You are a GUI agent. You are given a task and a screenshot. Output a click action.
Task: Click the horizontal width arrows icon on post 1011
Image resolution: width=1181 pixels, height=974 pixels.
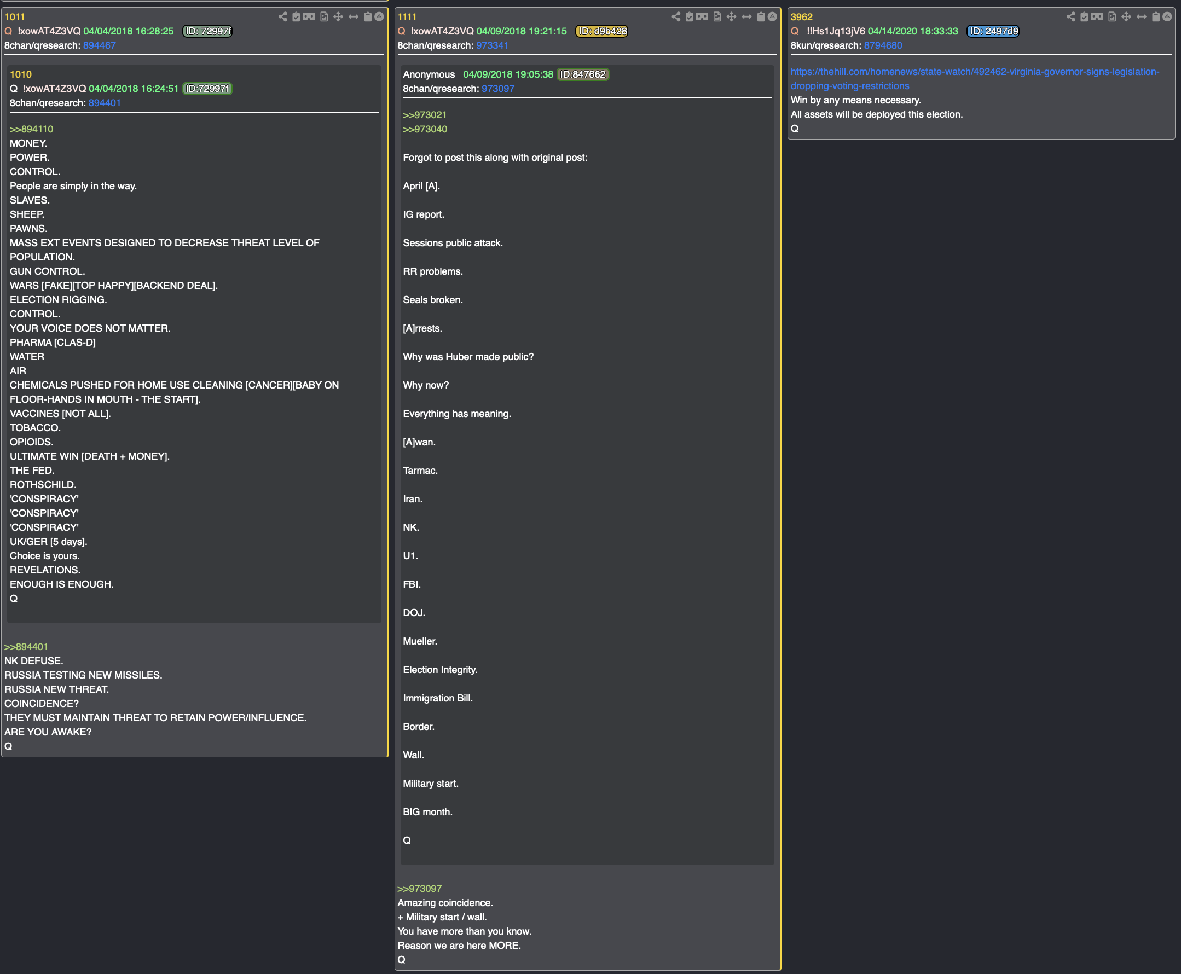pos(354,17)
